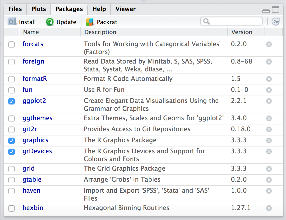
Task: Select the Packages tab
Action: tap(69, 9)
